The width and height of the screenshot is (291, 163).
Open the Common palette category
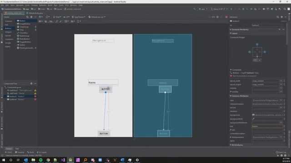[9, 21]
